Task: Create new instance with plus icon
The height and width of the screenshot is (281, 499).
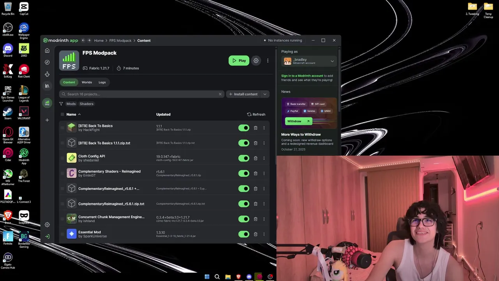Action: tap(47, 120)
